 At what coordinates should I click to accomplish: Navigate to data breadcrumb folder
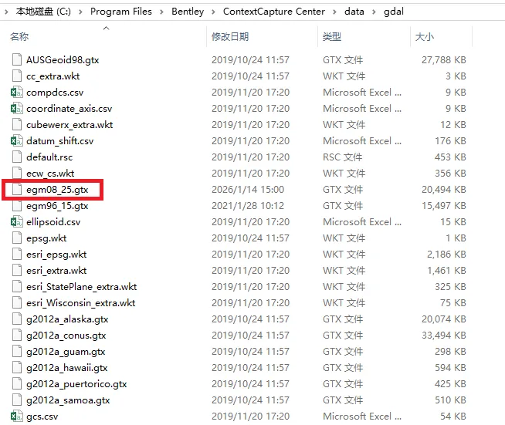(x=354, y=12)
